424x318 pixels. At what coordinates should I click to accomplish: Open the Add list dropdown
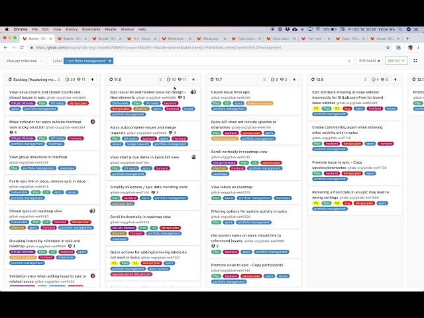[396, 61]
